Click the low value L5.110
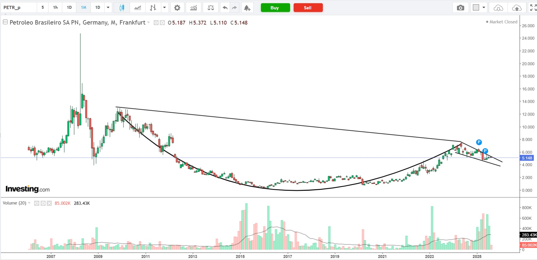 point(218,23)
